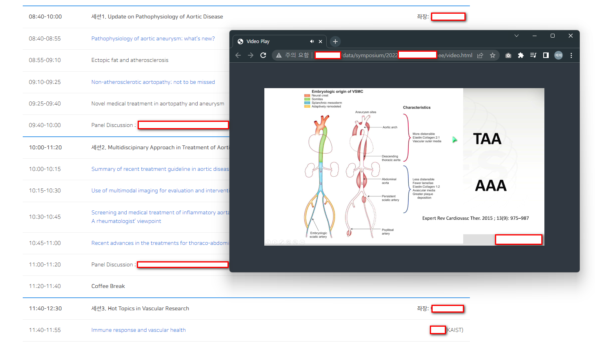
Task: Open the Chrome three-dot menu
Action: (x=571, y=55)
